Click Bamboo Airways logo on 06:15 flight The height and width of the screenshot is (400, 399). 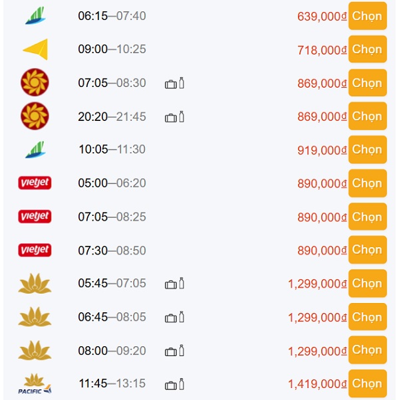click(x=35, y=16)
